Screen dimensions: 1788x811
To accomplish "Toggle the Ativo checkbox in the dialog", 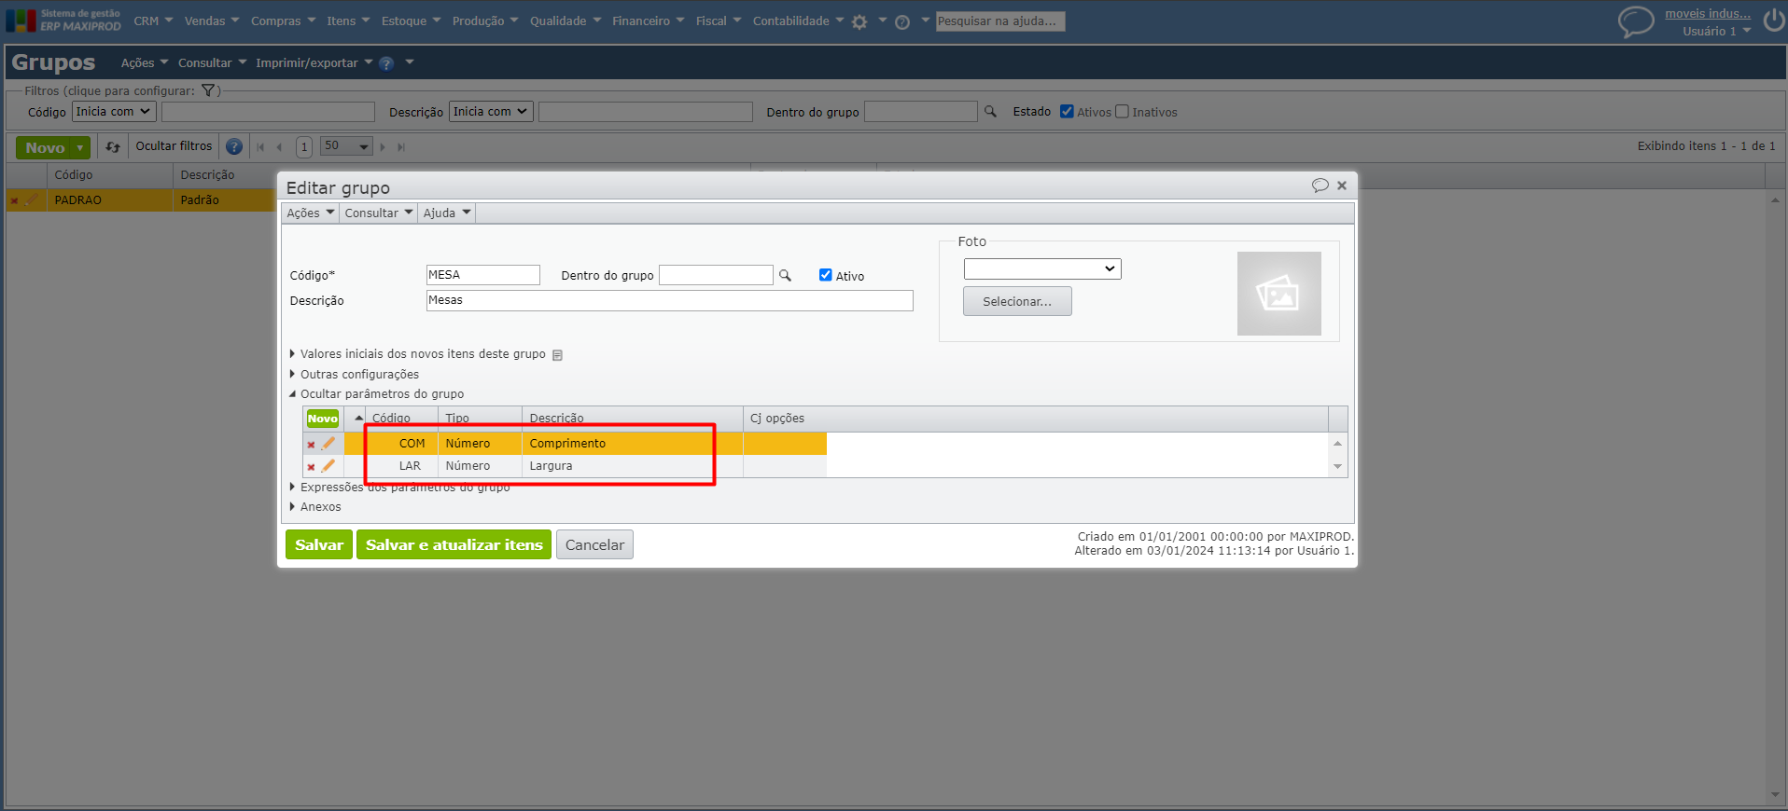I will click(825, 275).
